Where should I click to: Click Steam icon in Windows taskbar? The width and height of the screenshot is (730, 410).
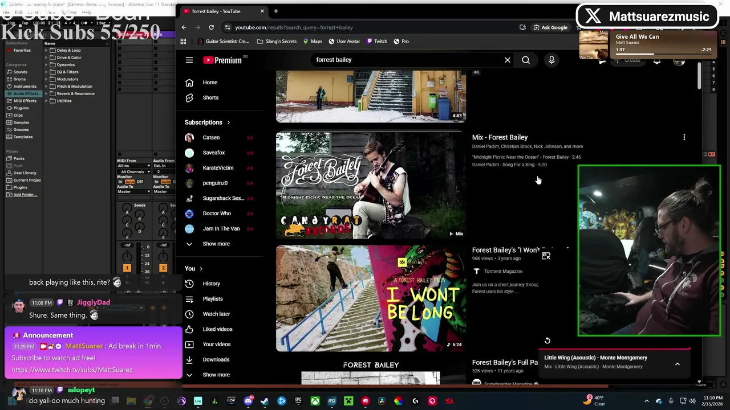click(265, 401)
